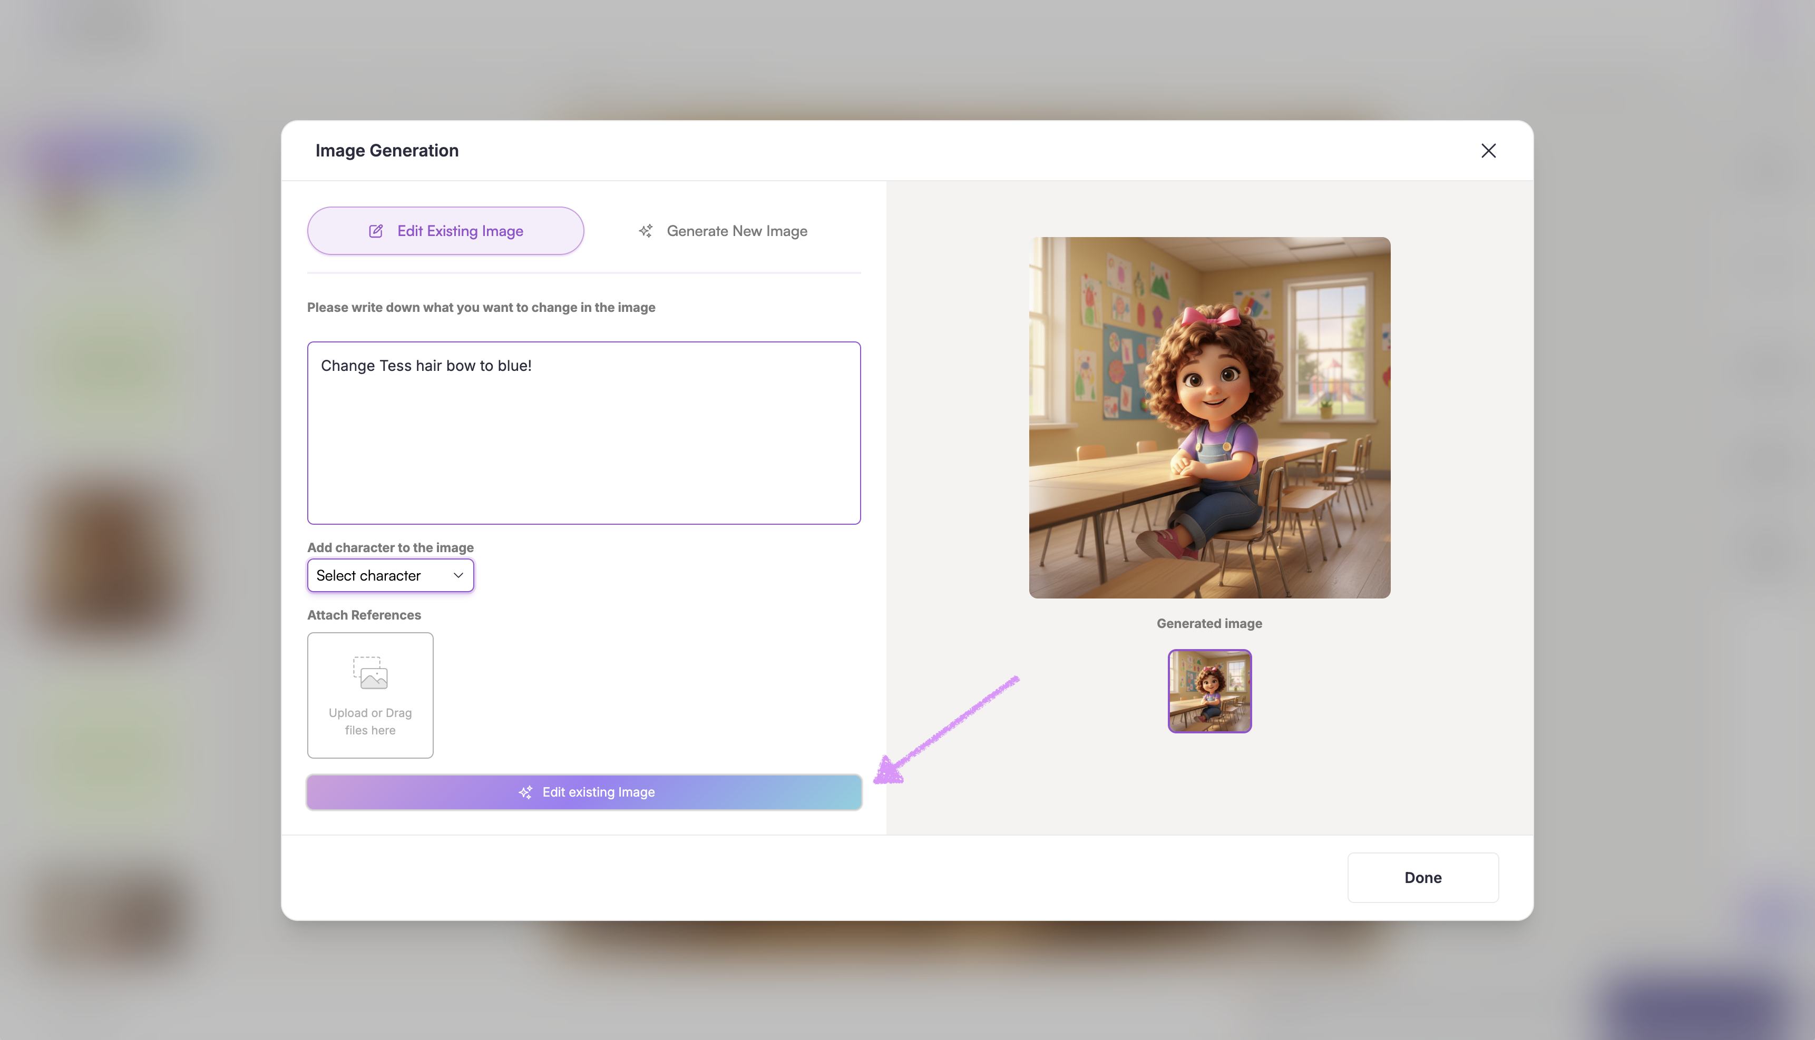Click the sparkle icon on Edit existing Image button

526,792
